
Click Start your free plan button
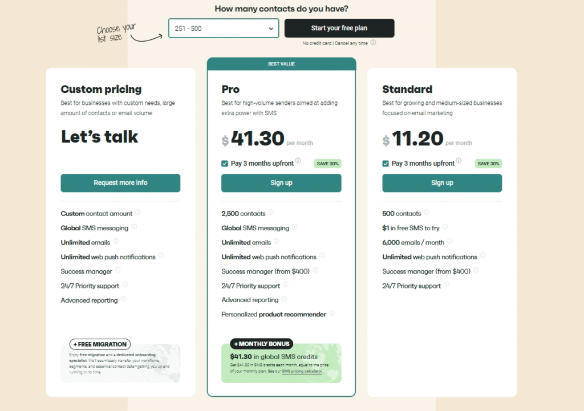pos(339,29)
